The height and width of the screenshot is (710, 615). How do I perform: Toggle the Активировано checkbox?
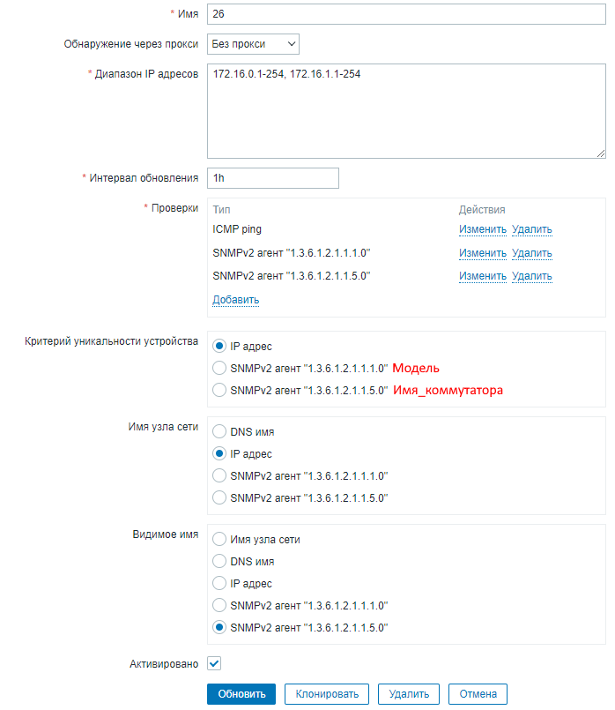point(215,663)
